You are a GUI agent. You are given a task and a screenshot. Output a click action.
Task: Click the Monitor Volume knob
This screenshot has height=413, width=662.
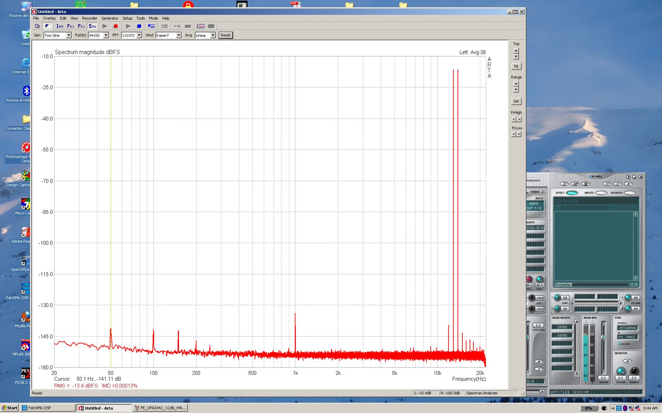pos(620,371)
